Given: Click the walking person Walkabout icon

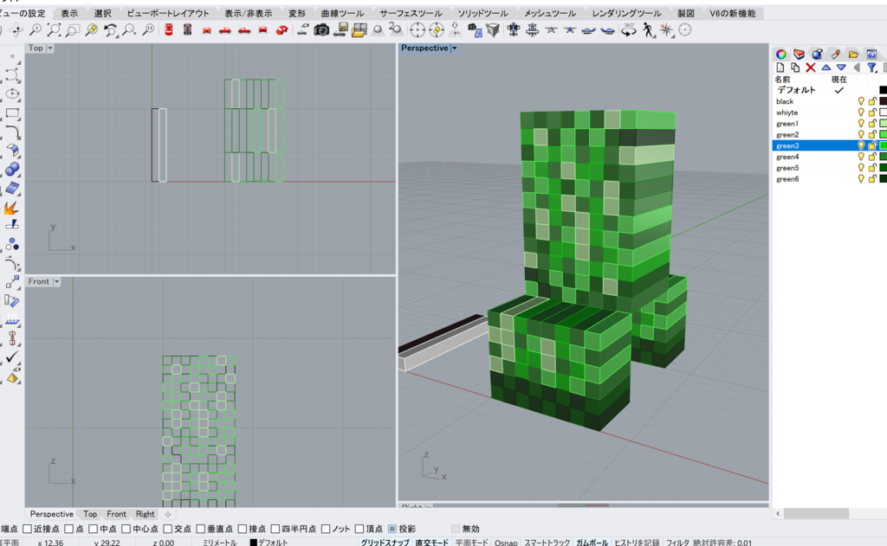Looking at the screenshot, I should point(648,30).
